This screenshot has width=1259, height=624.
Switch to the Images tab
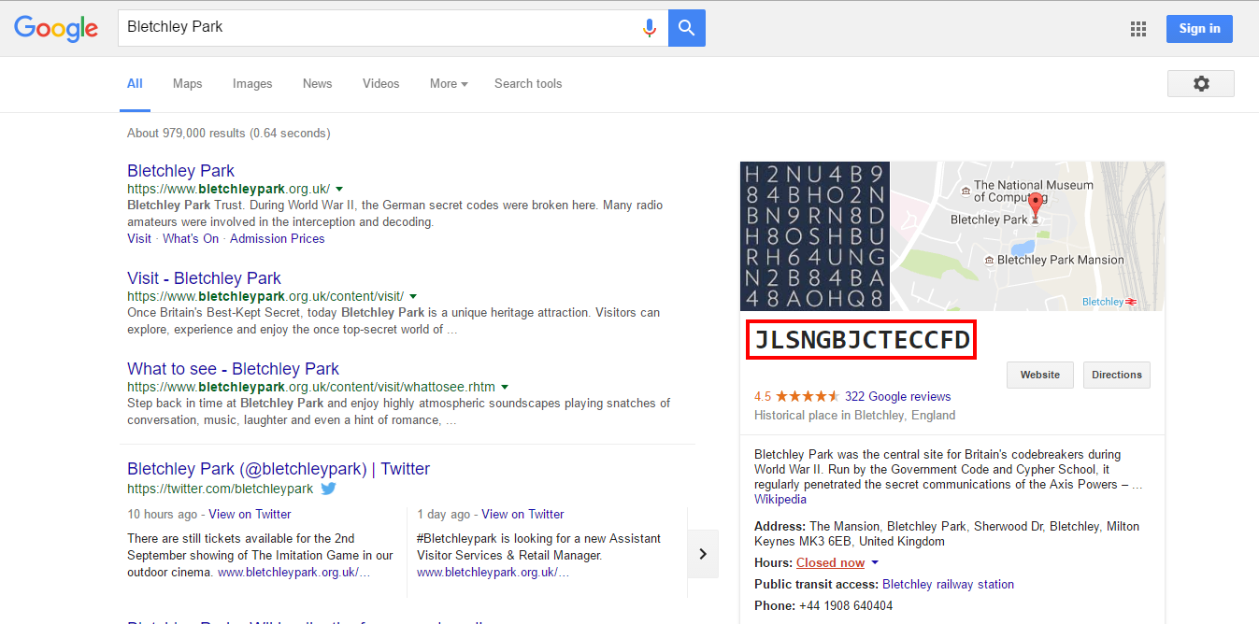point(252,84)
